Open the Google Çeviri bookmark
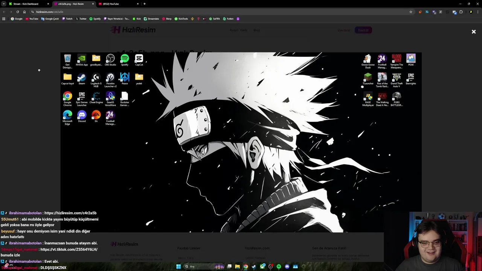Viewport: 482px width, 271px height. (50, 18)
